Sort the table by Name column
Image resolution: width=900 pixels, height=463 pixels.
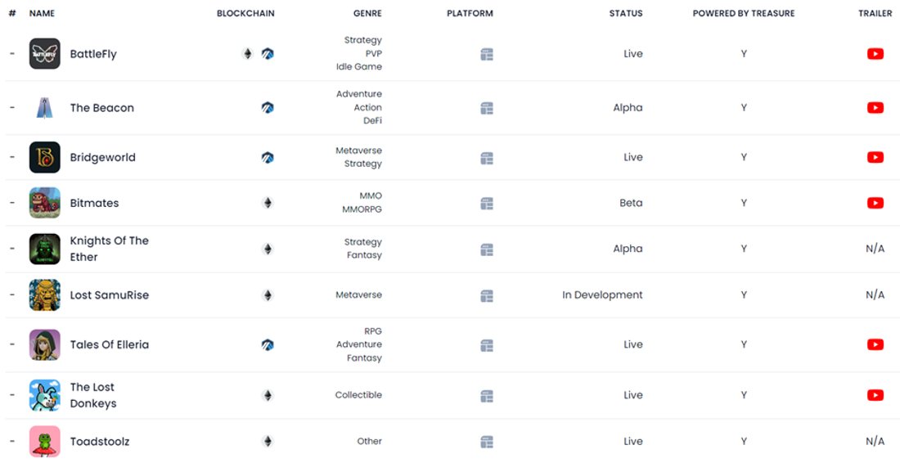click(x=42, y=14)
